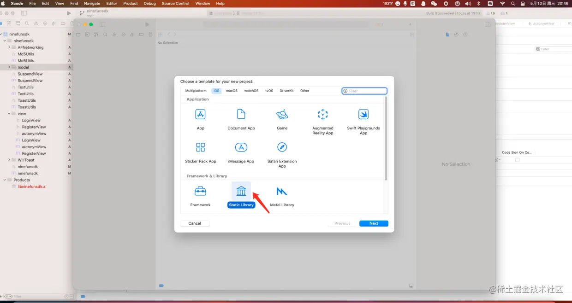Open the Debug menu
This screenshot has width=572, height=303.
tap(150, 3)
